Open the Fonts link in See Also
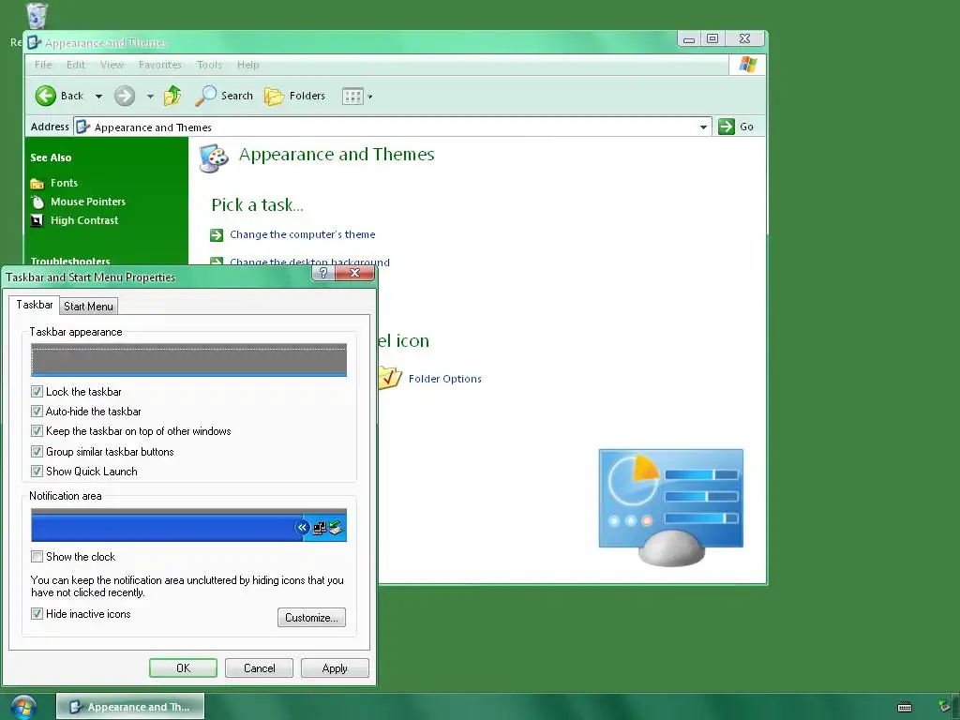960x720 pixels. [x=65, y=183]
